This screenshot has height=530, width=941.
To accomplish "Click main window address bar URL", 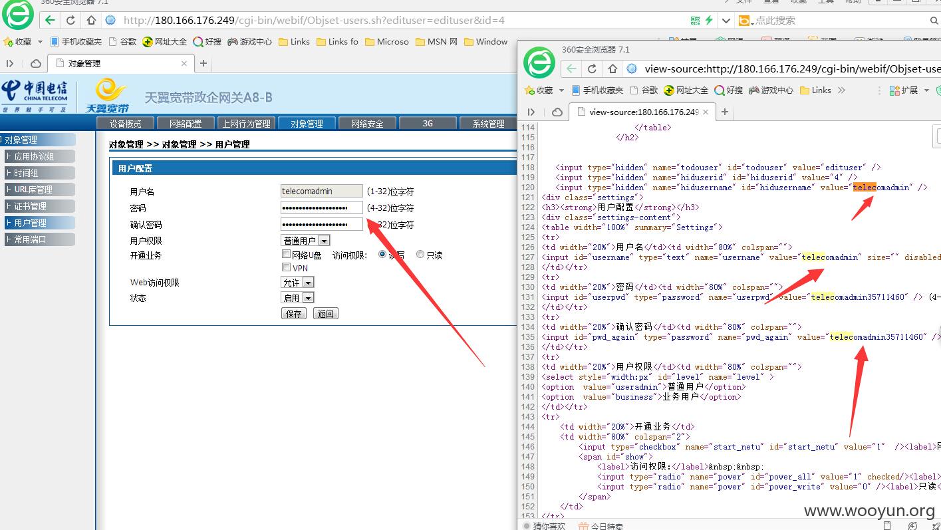I will 314,21.
